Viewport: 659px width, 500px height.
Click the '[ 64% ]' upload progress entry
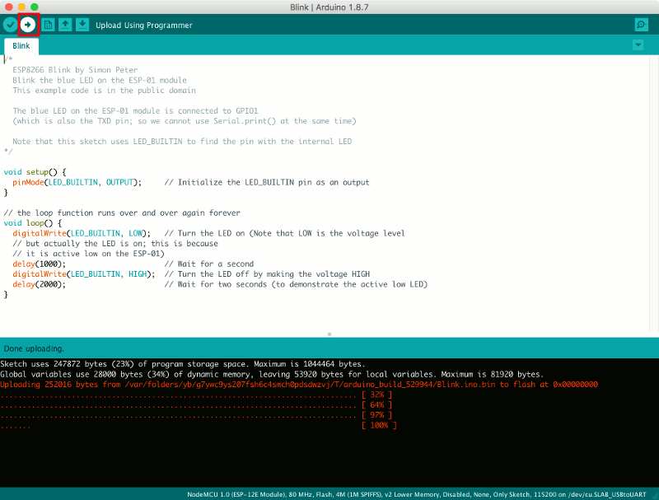click(376, 404)
